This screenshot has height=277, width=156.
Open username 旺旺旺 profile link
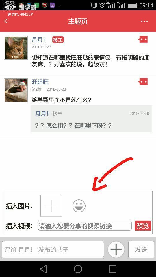pos(40,82)
